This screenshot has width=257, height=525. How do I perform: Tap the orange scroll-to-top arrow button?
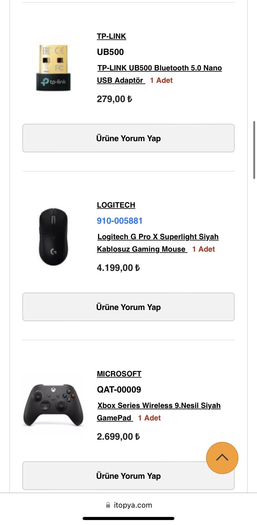pyautogui.click(x=222, y=458)
